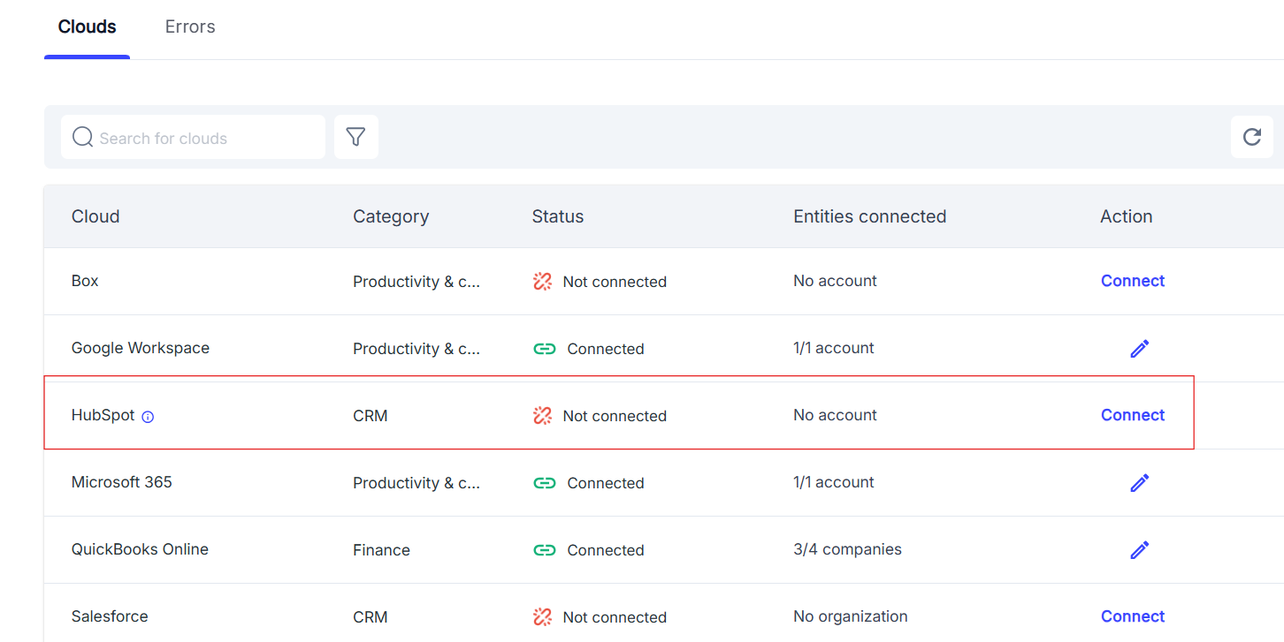
Task: Click Connected text for Google Workspace
Action: coord(606,349)
